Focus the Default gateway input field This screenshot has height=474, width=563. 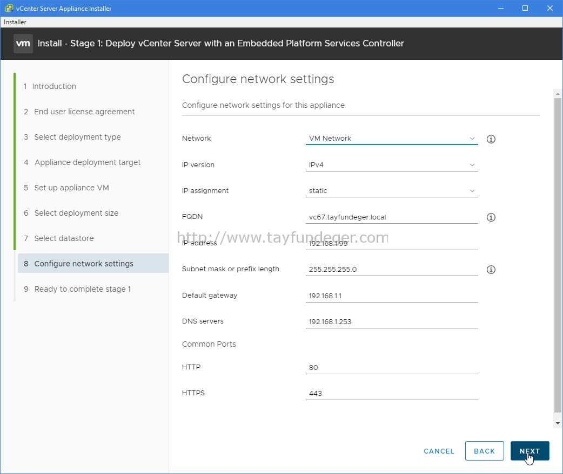[x=391, y=296]
